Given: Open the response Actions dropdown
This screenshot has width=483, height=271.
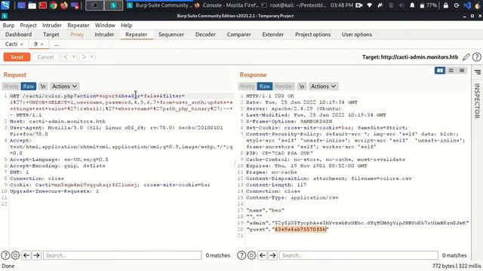Looking at the screenshot, I should 323,87.
